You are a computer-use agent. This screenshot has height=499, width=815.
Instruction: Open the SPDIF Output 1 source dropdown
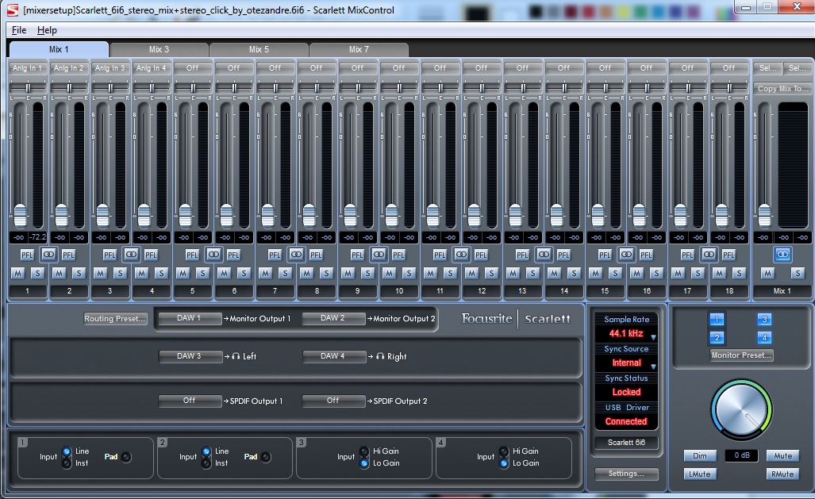[189, 401]
